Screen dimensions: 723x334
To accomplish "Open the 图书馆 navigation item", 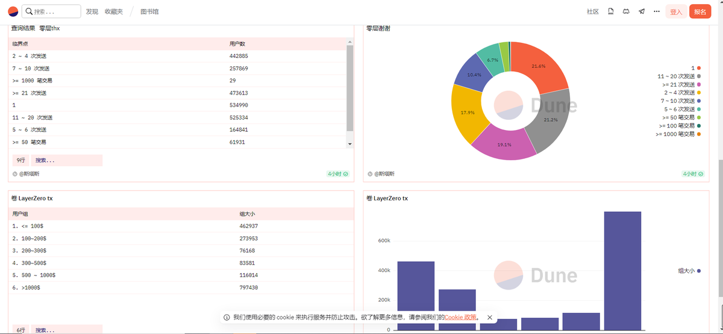I will [149, 11].
